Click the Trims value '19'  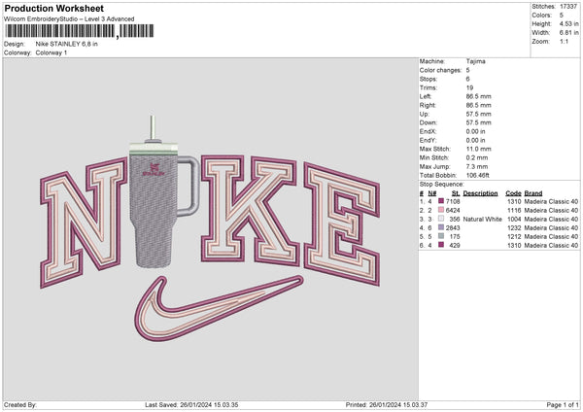[x=469, y=87]
